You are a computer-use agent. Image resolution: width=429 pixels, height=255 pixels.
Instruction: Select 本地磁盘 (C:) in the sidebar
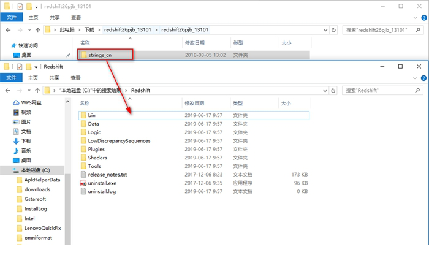(x=32, y=170)
